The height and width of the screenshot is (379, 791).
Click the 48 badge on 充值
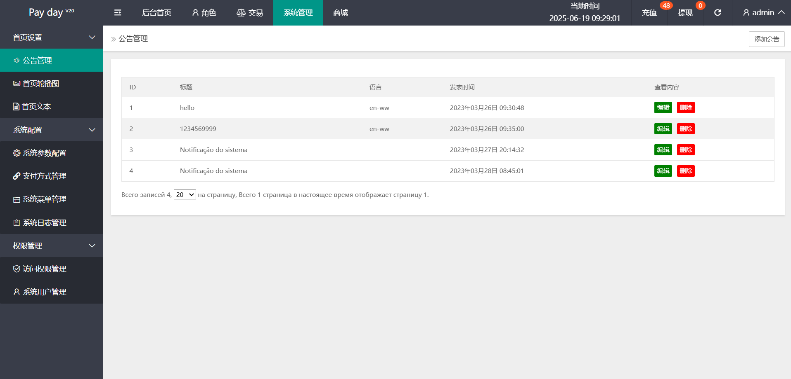(666, 5)
